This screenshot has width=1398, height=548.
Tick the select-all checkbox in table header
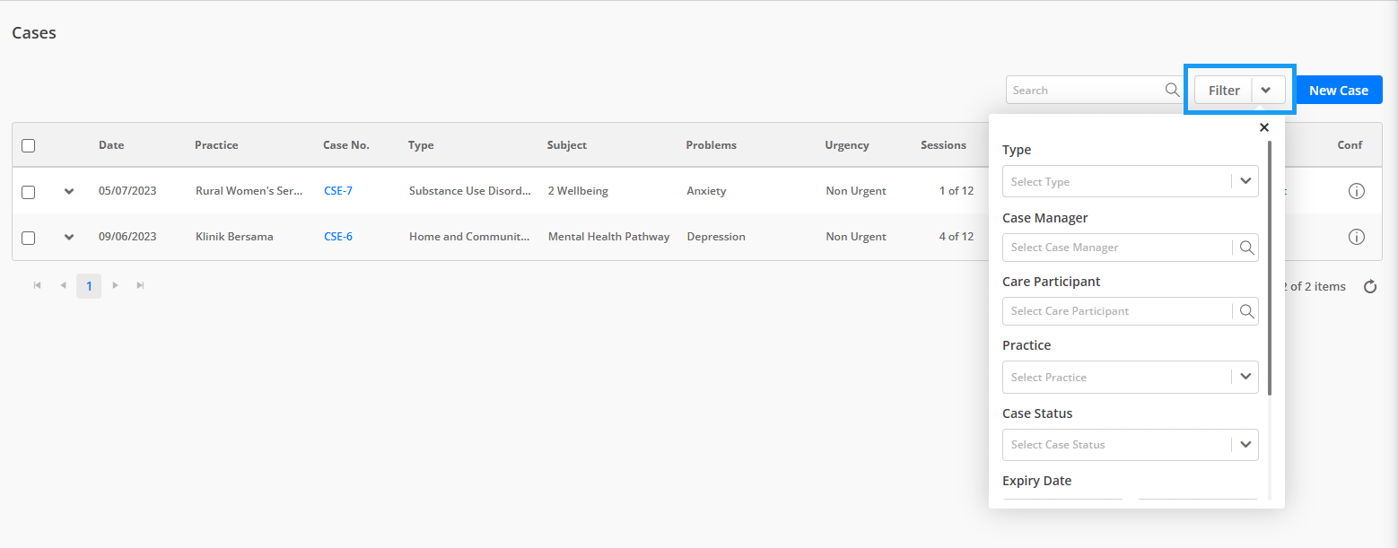coord(28,145)
